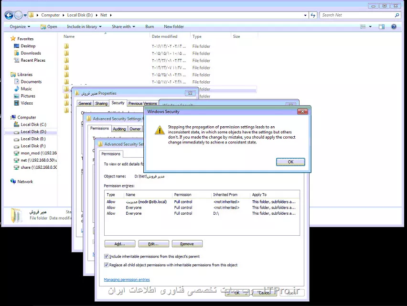
Task: Expand Include in library dropdown
Action: tap(84, 26)
